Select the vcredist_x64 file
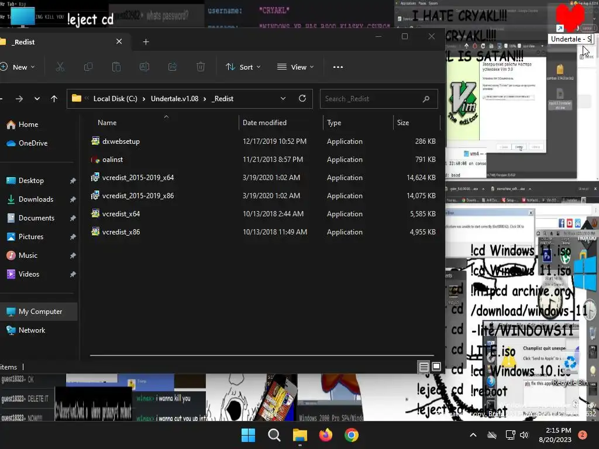Image resolution: width=599 pixels, height=449 pixels. pos(121,214)
